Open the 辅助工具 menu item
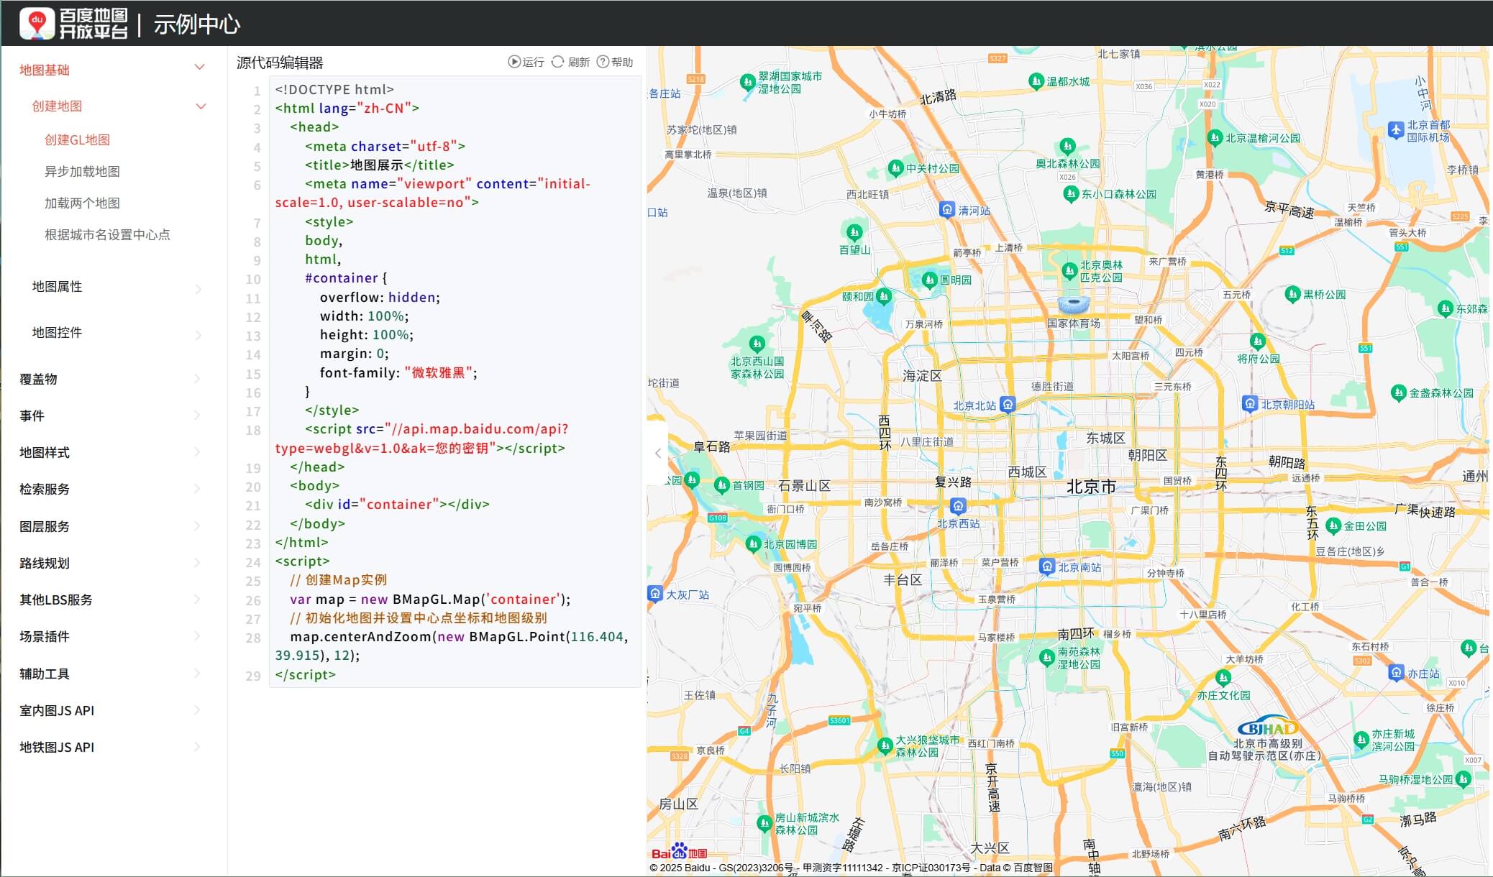 (45, 674)
